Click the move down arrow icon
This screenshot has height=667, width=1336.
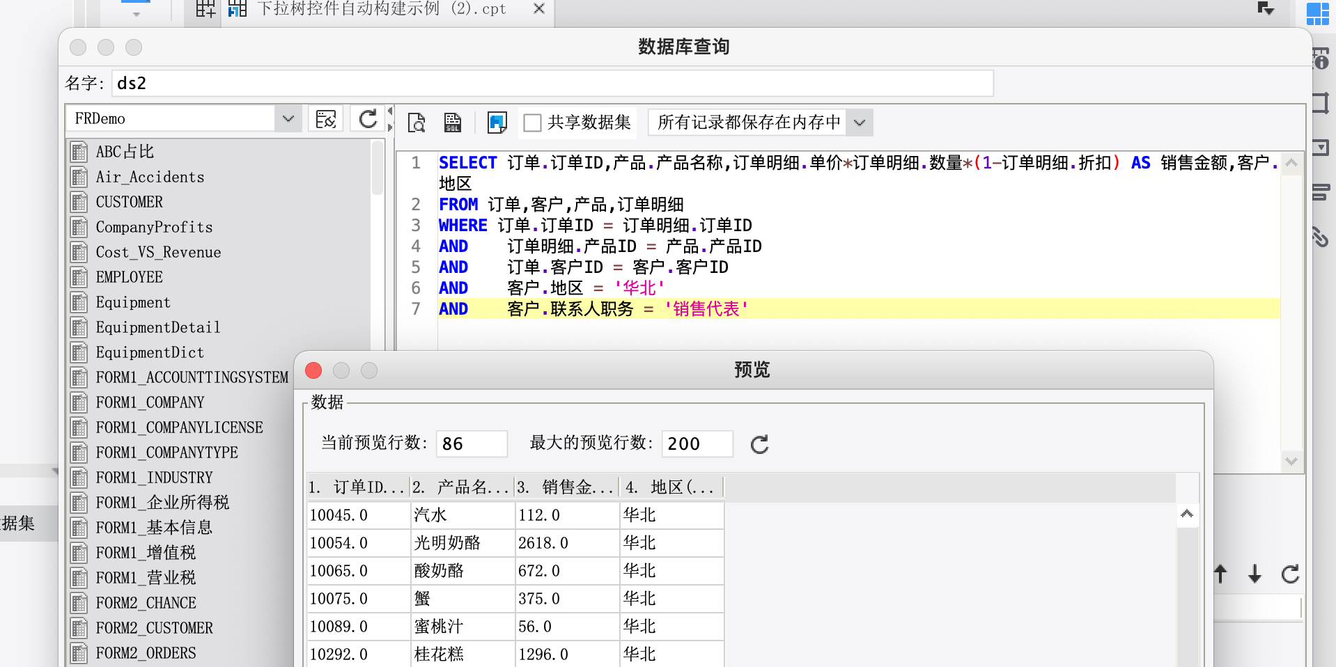point(1255,574)
